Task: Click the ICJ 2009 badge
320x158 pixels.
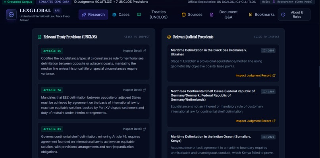Action: 268,51
